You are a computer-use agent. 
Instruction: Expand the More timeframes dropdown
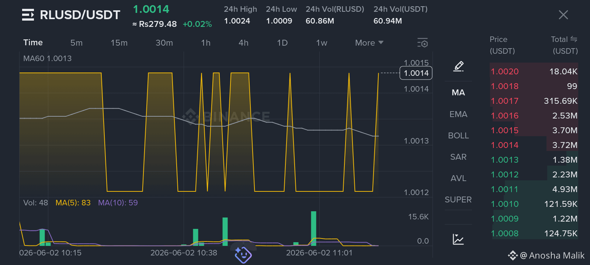[x=369, y=43]
